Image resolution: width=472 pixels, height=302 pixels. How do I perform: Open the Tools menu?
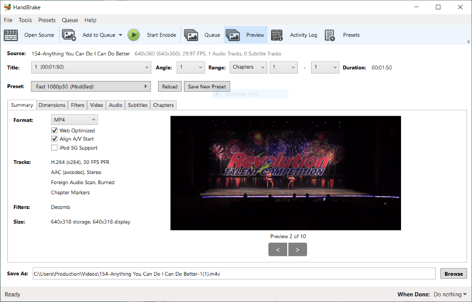[25, 20]
